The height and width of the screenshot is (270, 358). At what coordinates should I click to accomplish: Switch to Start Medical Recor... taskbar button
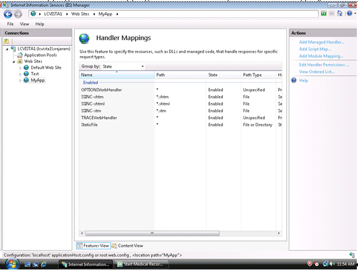[142, 264]
